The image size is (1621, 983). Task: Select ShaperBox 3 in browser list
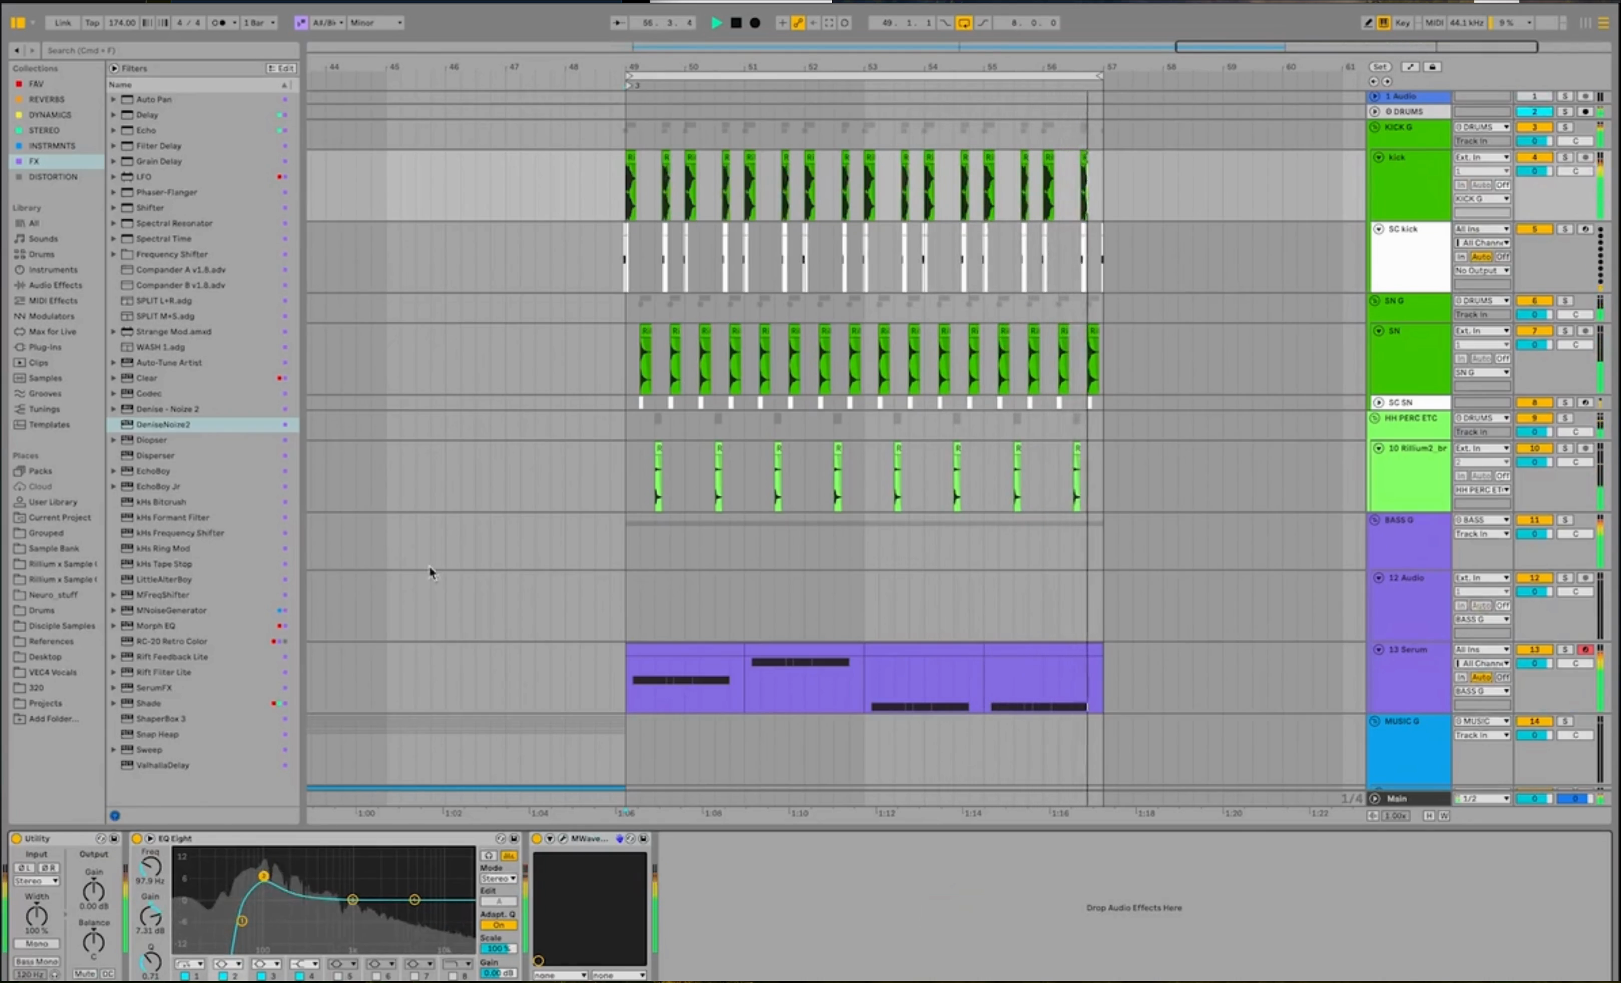click(203, 719)
